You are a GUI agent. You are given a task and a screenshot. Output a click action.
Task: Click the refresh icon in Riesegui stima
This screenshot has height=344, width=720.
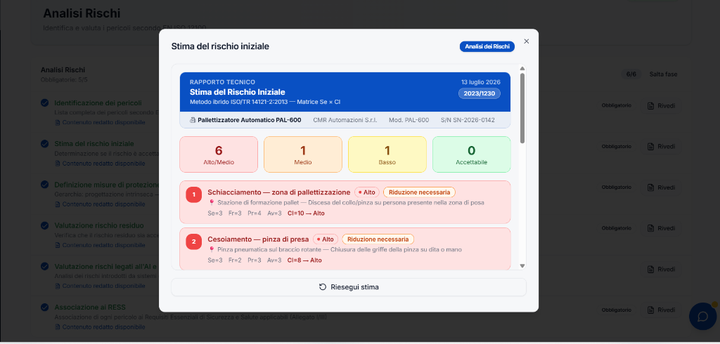pos(323,287)
